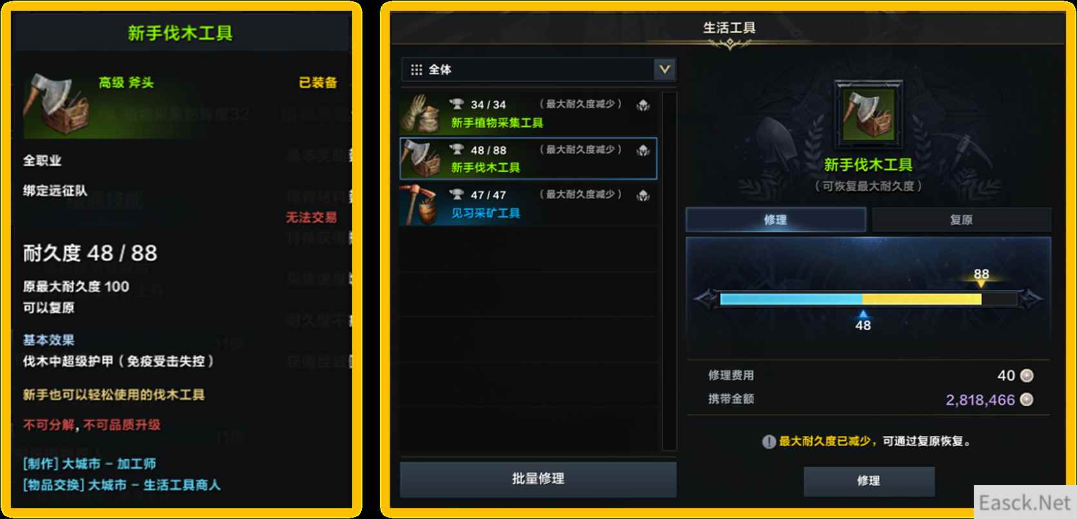Click the warning icon before 最大耐久度已减少
The height and width of the screenshot is (519, 1077).
point(769,442)
